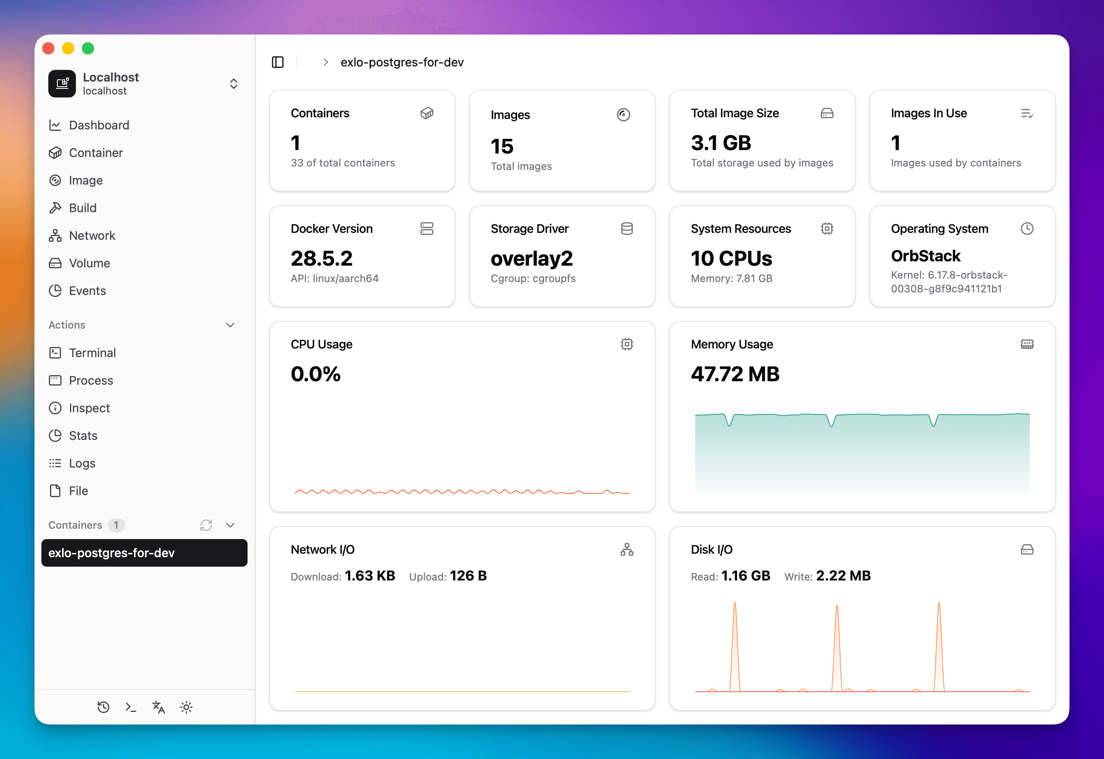Open the Logs view

82,463
